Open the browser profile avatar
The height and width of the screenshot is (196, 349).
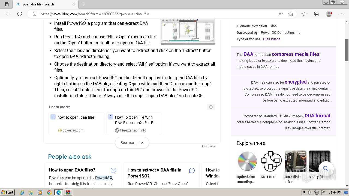(329, 14)
